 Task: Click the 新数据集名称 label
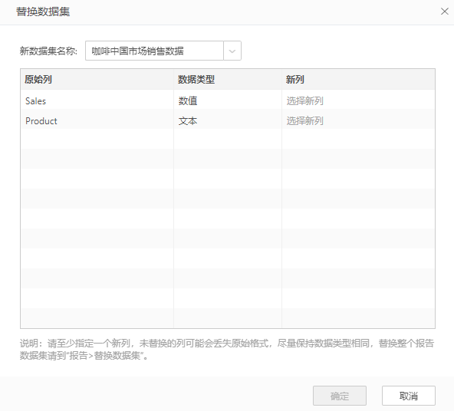pos(48,51)
